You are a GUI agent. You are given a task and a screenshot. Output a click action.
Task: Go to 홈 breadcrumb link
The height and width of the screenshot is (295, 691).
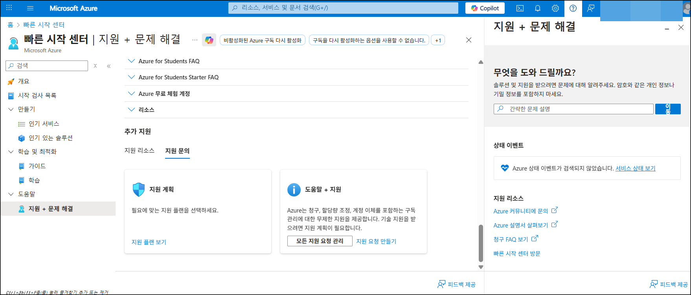pos(10,25)
